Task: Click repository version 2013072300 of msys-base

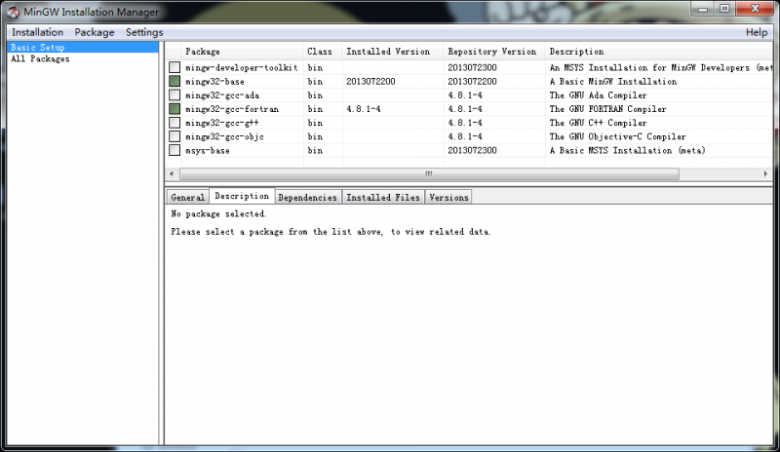Action: point(472,151)
